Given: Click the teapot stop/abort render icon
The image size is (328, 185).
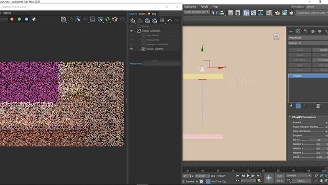Looking at the screenshot, I should click(x=115, y=20).
